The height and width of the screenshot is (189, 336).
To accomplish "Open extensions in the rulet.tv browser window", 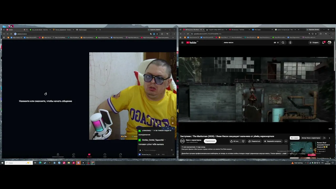I will pyautogui.click(x=162, y=34).
